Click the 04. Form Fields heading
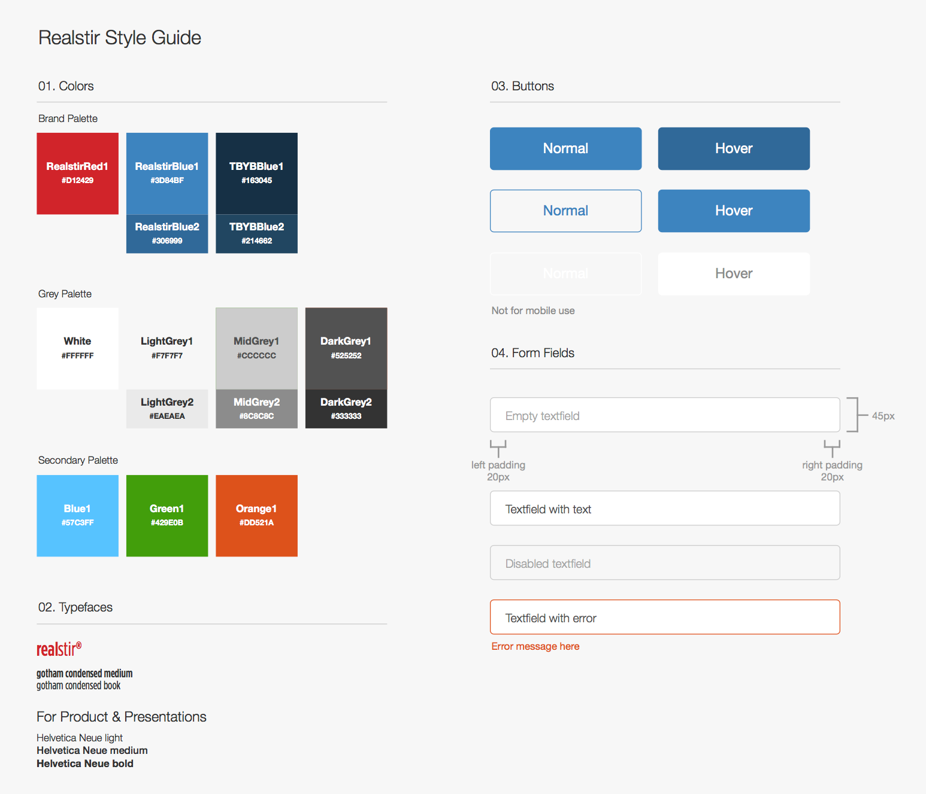 point(533,353)
